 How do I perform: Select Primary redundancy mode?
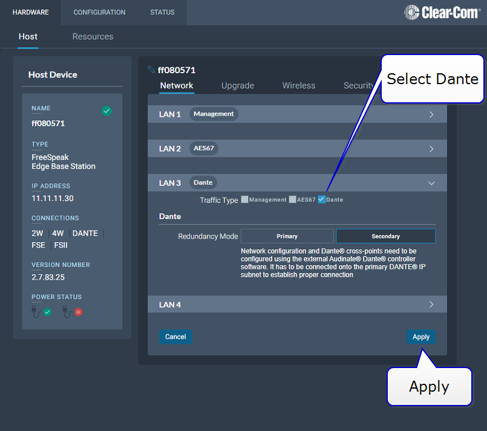287,236
